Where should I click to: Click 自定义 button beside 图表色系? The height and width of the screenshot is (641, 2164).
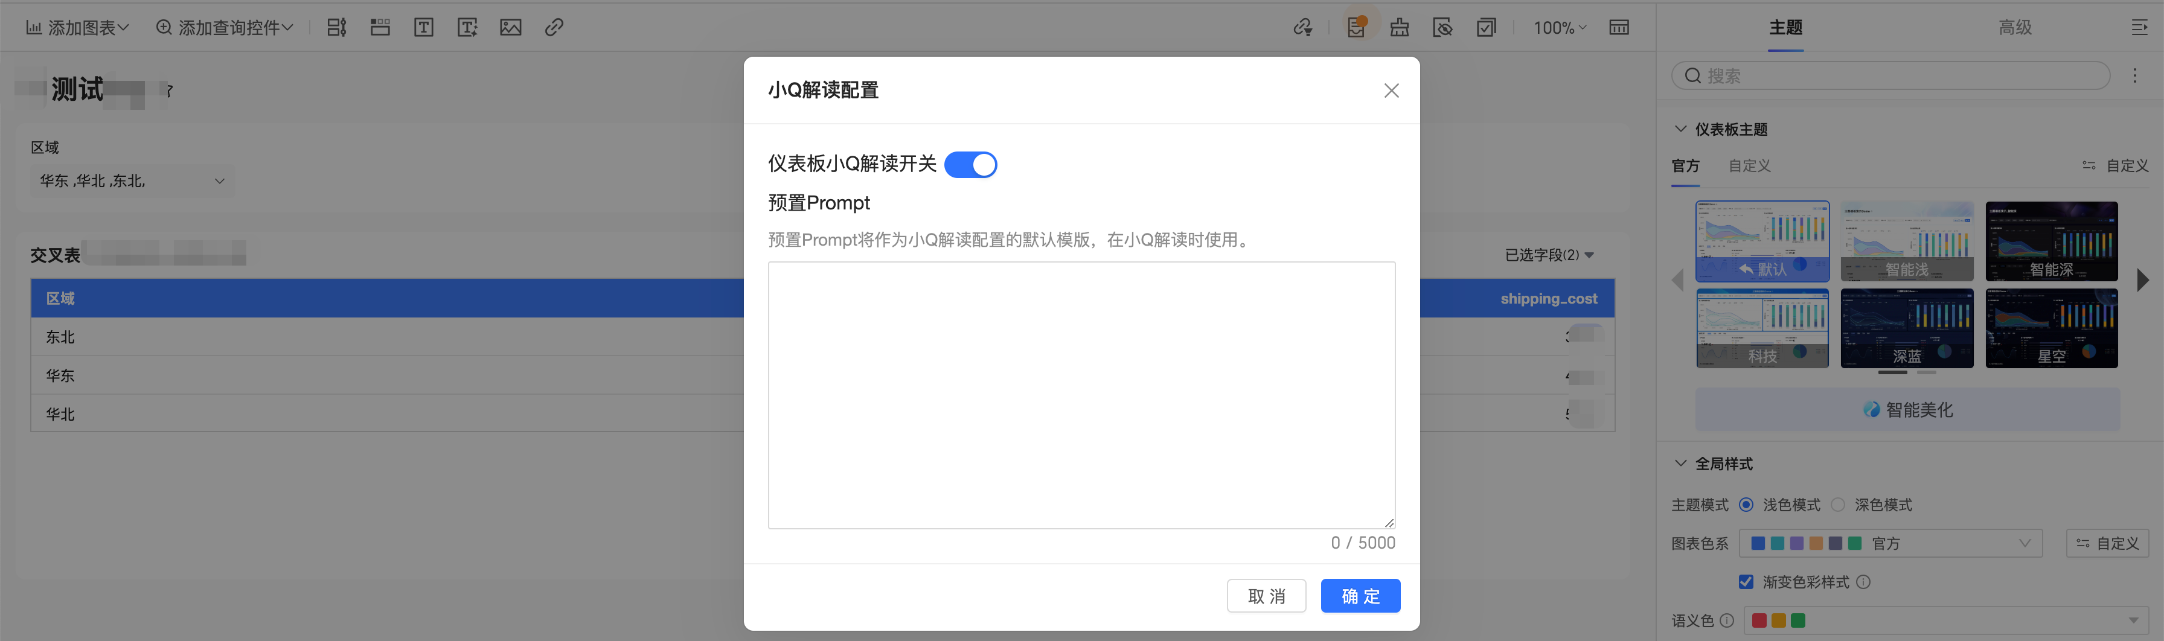coord(2107,544)
